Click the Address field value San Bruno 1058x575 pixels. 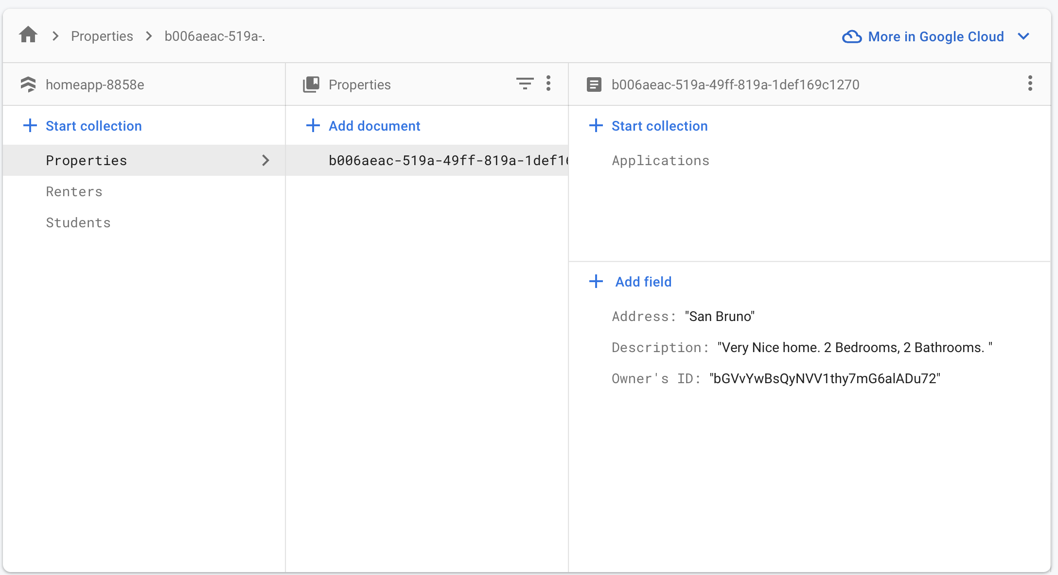(x=720, y=316)
